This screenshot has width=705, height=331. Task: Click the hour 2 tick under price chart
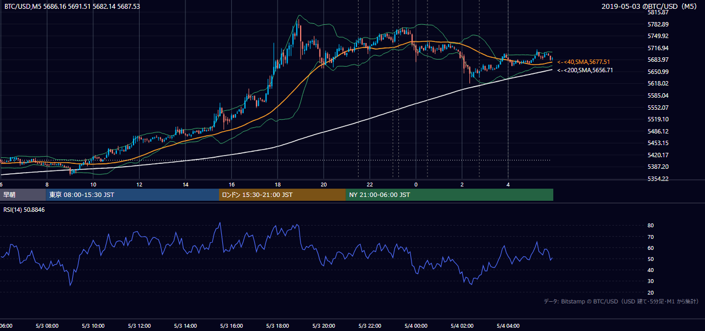point(462,184)
